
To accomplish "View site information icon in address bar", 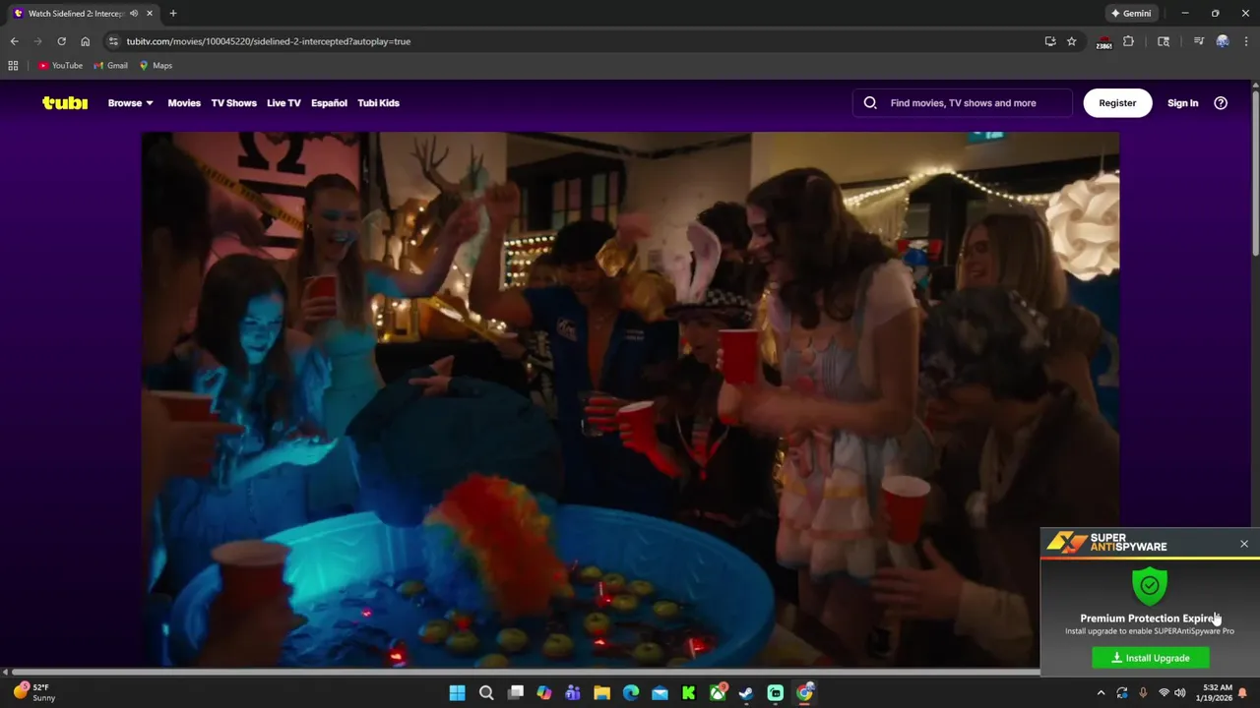I will pyautogui.click(x=113, y=41).
